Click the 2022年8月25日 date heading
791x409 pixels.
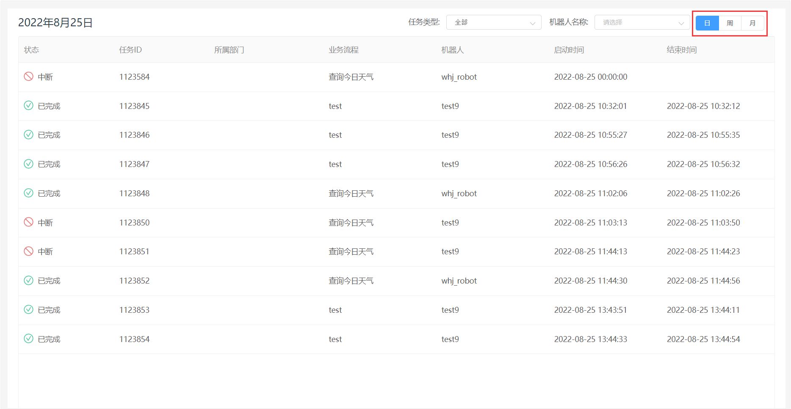coord(55,22)
